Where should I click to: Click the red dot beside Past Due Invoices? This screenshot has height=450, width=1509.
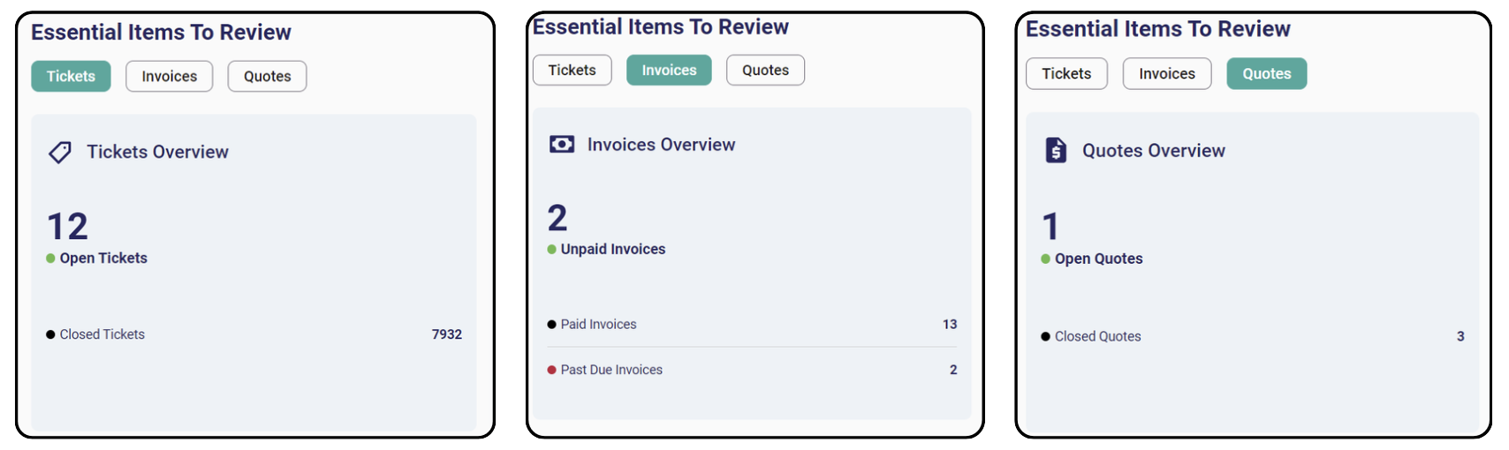(x=552, y=371)
